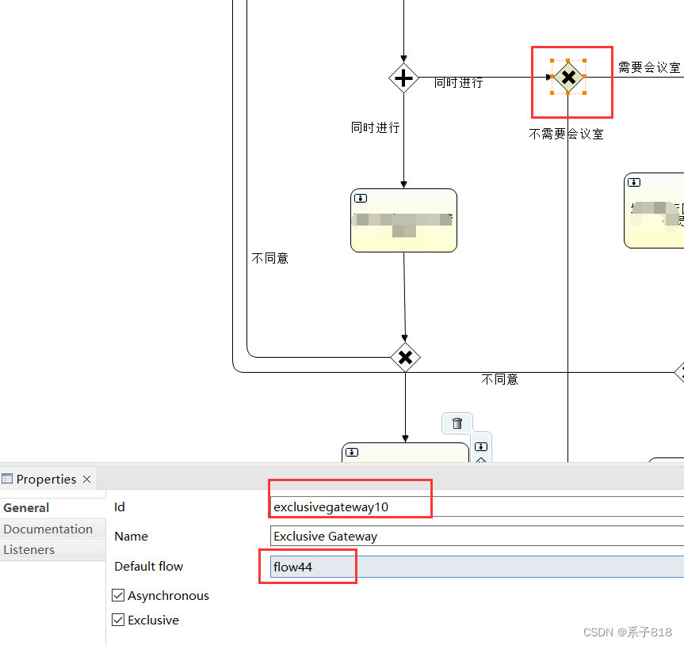684x645 pixels.
Task: Disable the Exclusive option
Action: tap(118, 620)
